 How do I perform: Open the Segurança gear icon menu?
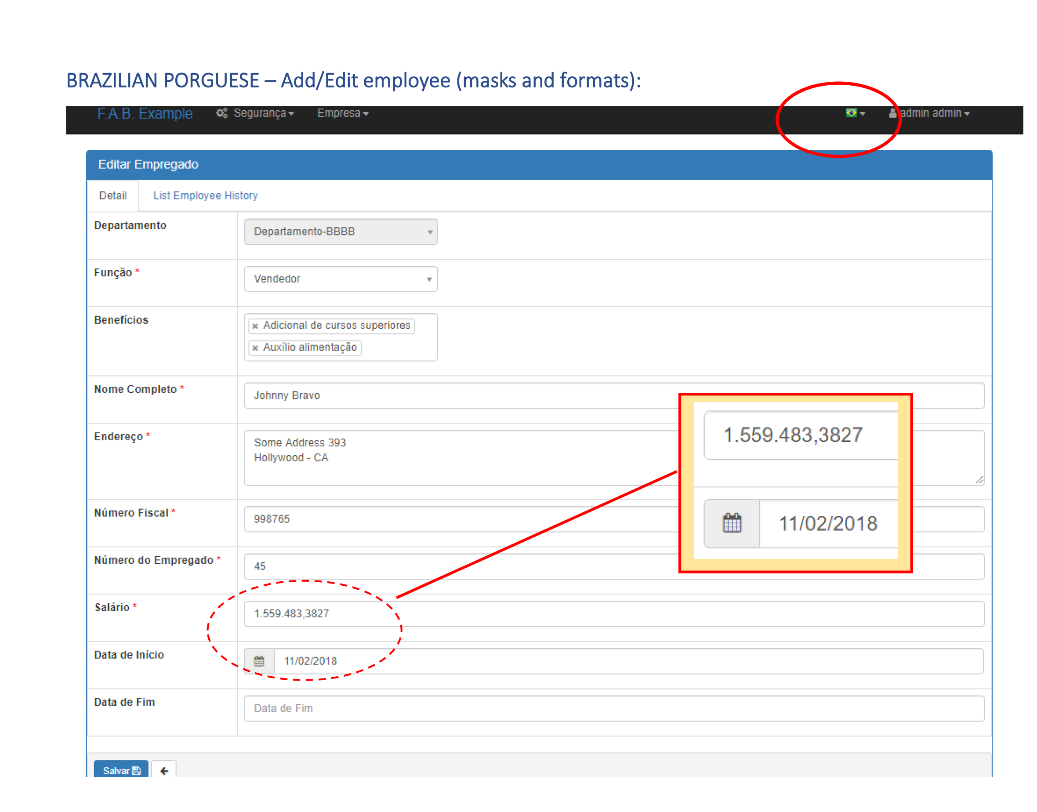pos(221,113)
